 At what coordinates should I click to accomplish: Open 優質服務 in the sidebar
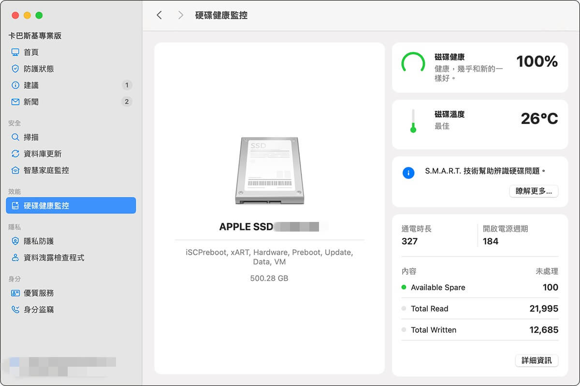[x=39, y=293]
